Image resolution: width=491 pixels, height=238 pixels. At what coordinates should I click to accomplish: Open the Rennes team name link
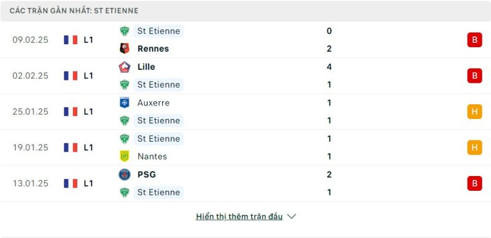(153, 48)
